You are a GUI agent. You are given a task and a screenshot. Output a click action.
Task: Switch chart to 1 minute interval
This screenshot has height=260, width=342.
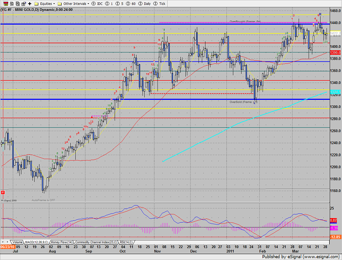click(x=109, y=4)
